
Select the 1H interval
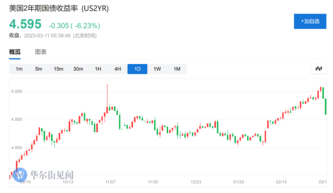pos(98,69)
